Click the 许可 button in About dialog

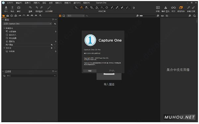(90, 71)
